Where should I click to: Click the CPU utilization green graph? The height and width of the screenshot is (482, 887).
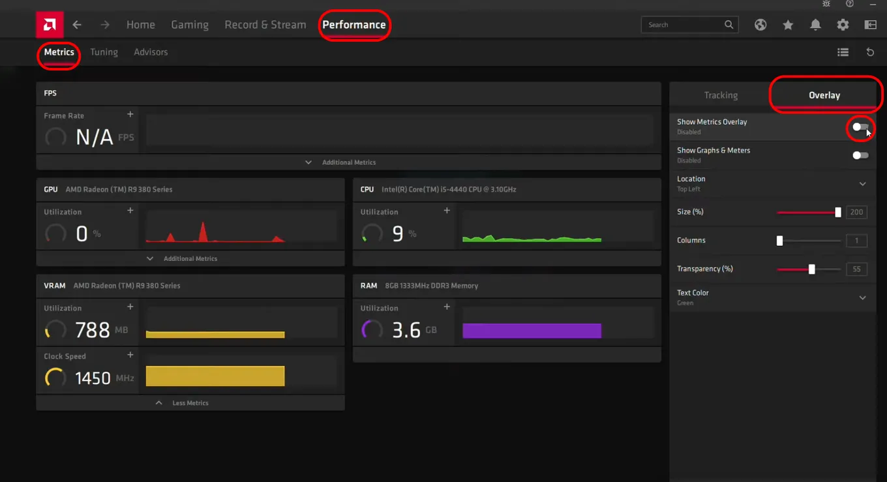558,228
